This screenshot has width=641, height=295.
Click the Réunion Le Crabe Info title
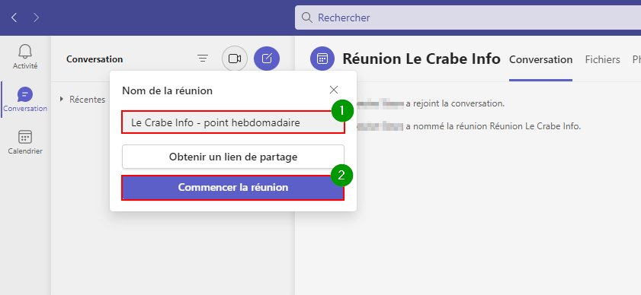[x=421, y=59]
